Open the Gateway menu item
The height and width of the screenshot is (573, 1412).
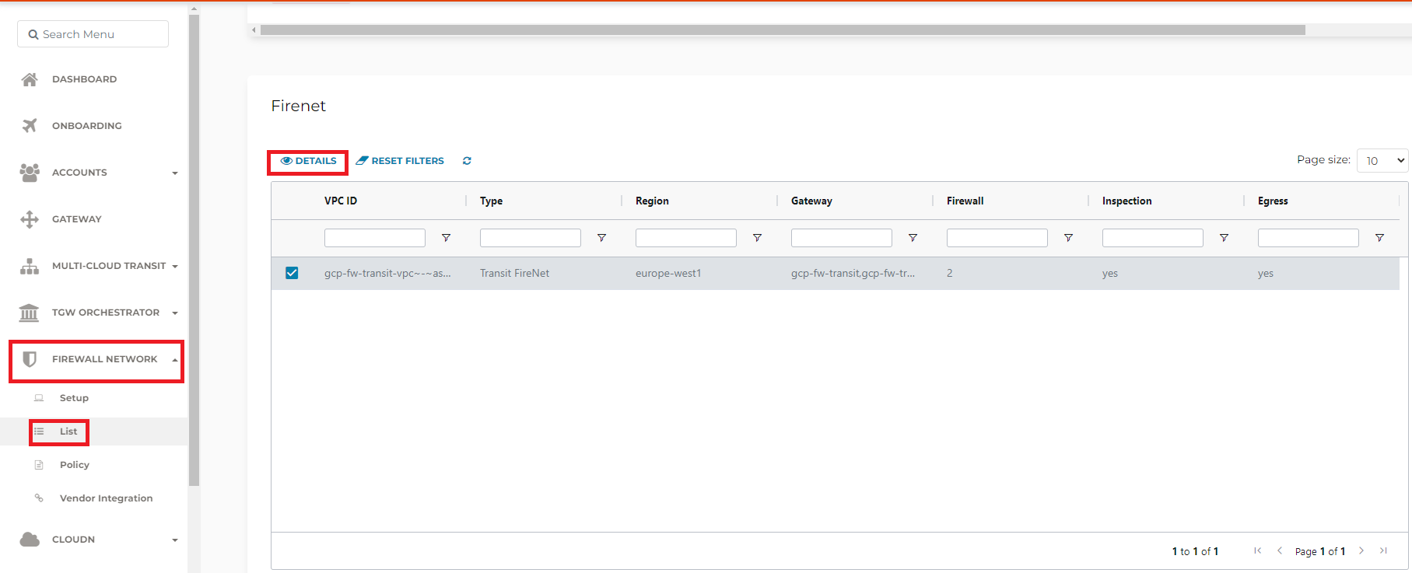77,219
